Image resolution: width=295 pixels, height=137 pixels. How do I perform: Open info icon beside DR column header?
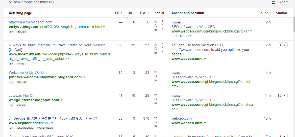point(121,13)
